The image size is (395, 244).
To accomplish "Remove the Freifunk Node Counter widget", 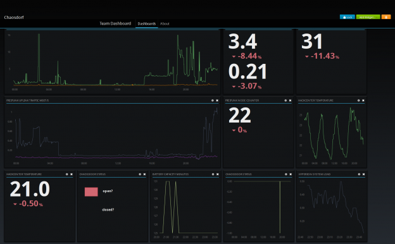I will point(290,101).
